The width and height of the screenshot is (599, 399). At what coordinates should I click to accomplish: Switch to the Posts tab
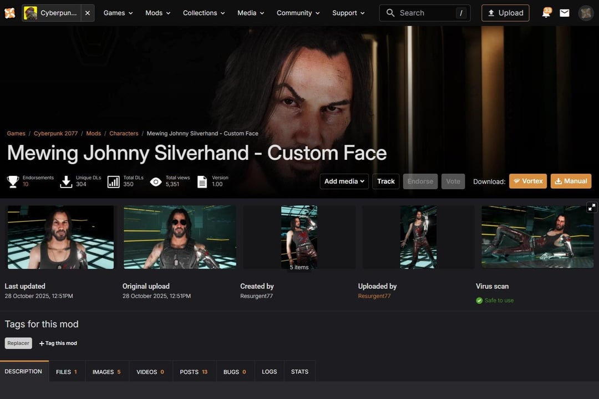pos(194,371)
